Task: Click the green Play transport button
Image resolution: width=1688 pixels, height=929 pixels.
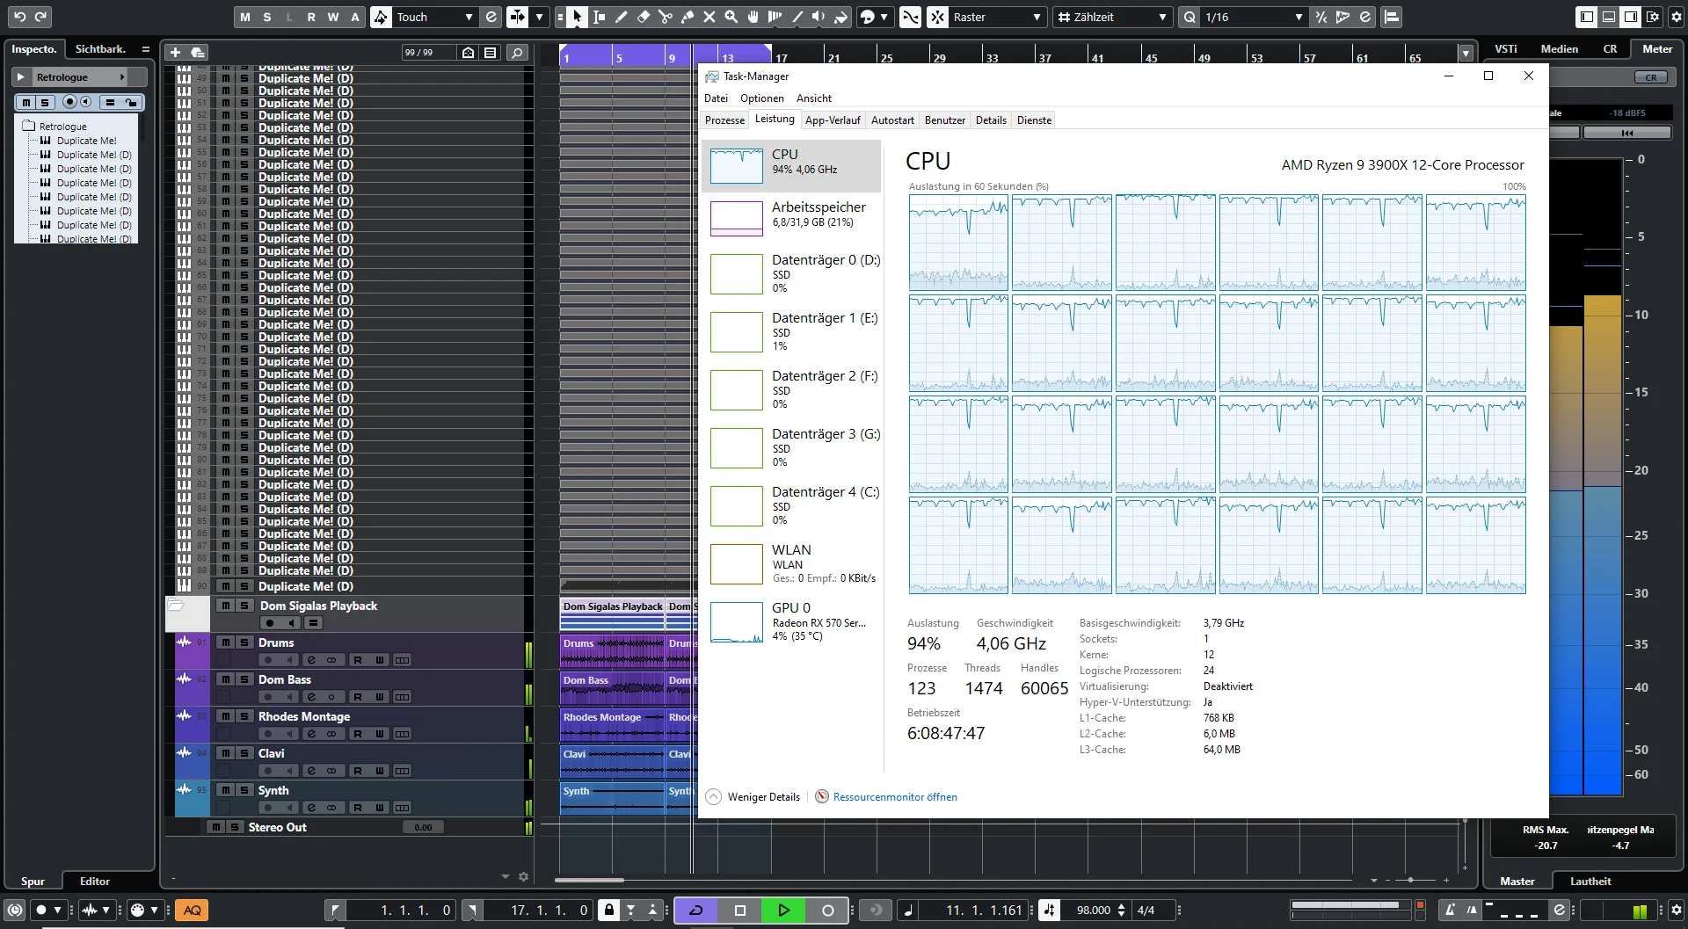Action: click(784, 911)
